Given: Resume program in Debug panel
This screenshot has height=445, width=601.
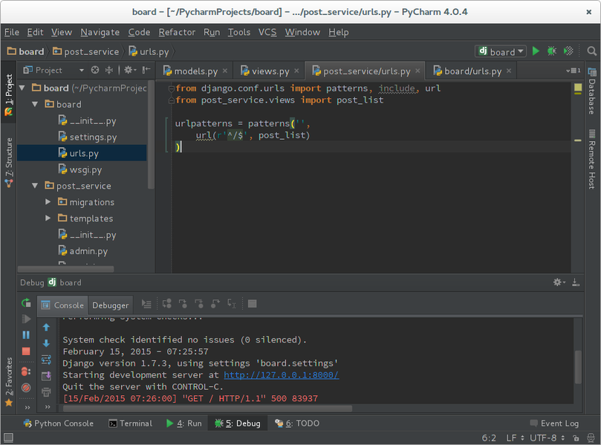Looking at the screenshot, I should (26, 319).
